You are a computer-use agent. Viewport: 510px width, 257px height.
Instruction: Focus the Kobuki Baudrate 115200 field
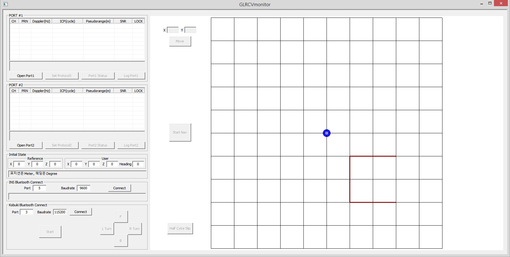[x=60, y=212]
